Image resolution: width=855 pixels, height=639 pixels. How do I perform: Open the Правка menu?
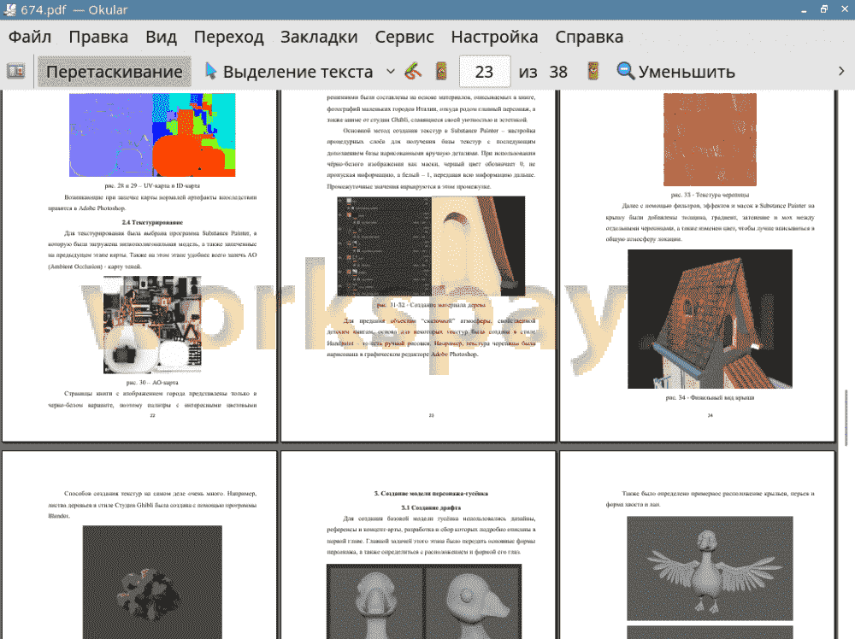pyautogui.click(x=98, y=37)
